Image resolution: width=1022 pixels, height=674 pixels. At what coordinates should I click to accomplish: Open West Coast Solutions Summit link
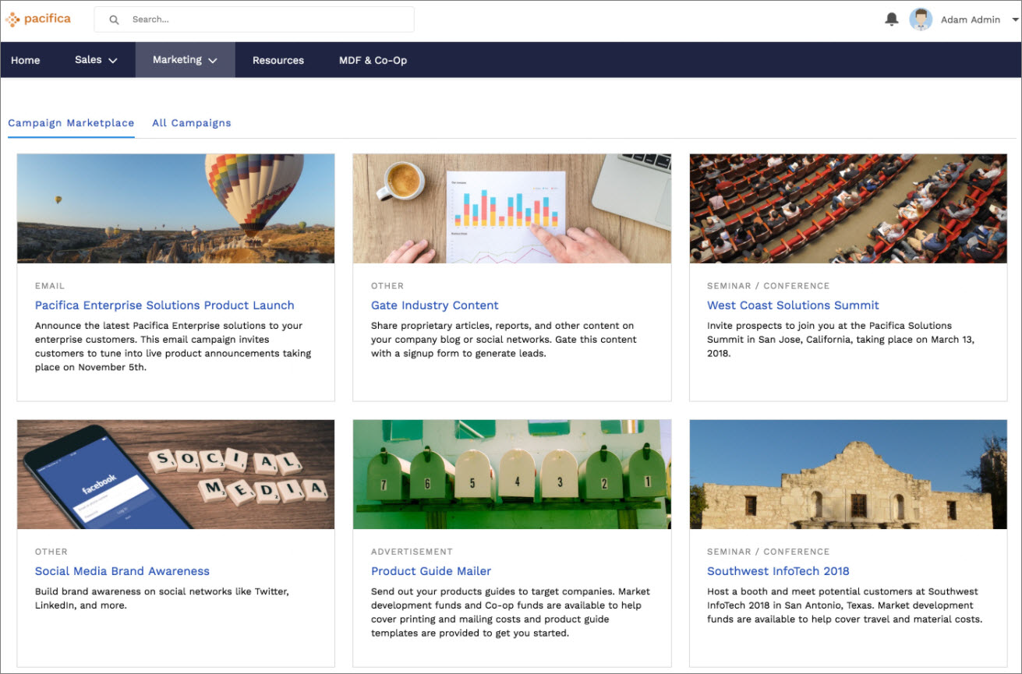point(793,305)
